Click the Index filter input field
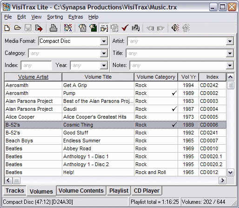This screenshot has height=208, width=239. [36, 65]
